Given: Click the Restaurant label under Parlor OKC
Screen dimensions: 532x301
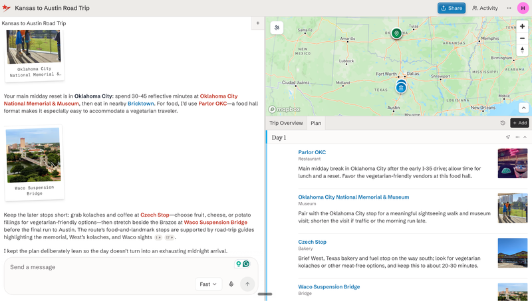Looking at the screenshot, I should click(309, 159).
